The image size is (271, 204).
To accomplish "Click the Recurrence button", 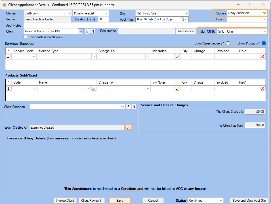I will pyautogui.click(x=186, y=31).
